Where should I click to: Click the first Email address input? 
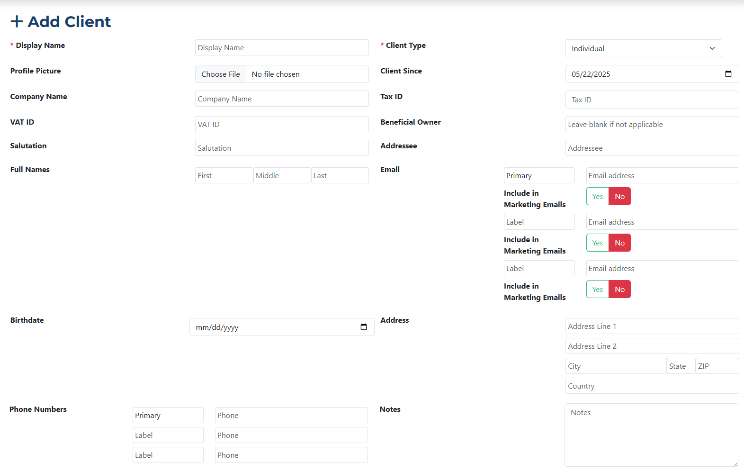click(x=663, y=175)
